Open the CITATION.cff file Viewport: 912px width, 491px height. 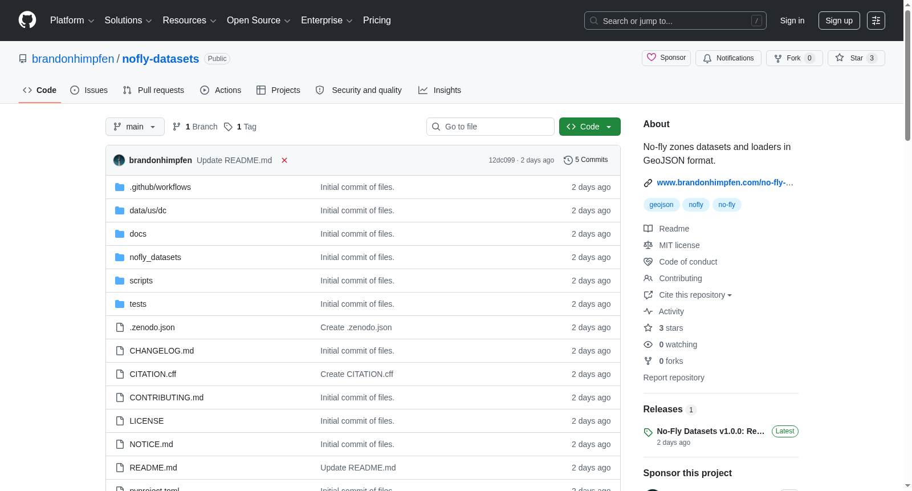click(x=153, y=374)
